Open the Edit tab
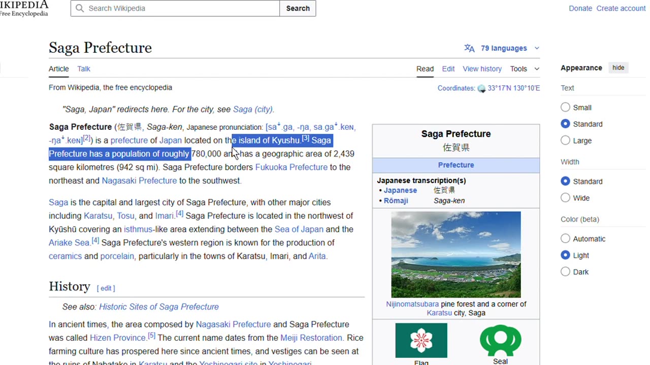Image resolution: width=650 pixels, height=365 pixels. click(x=448, y=68)
